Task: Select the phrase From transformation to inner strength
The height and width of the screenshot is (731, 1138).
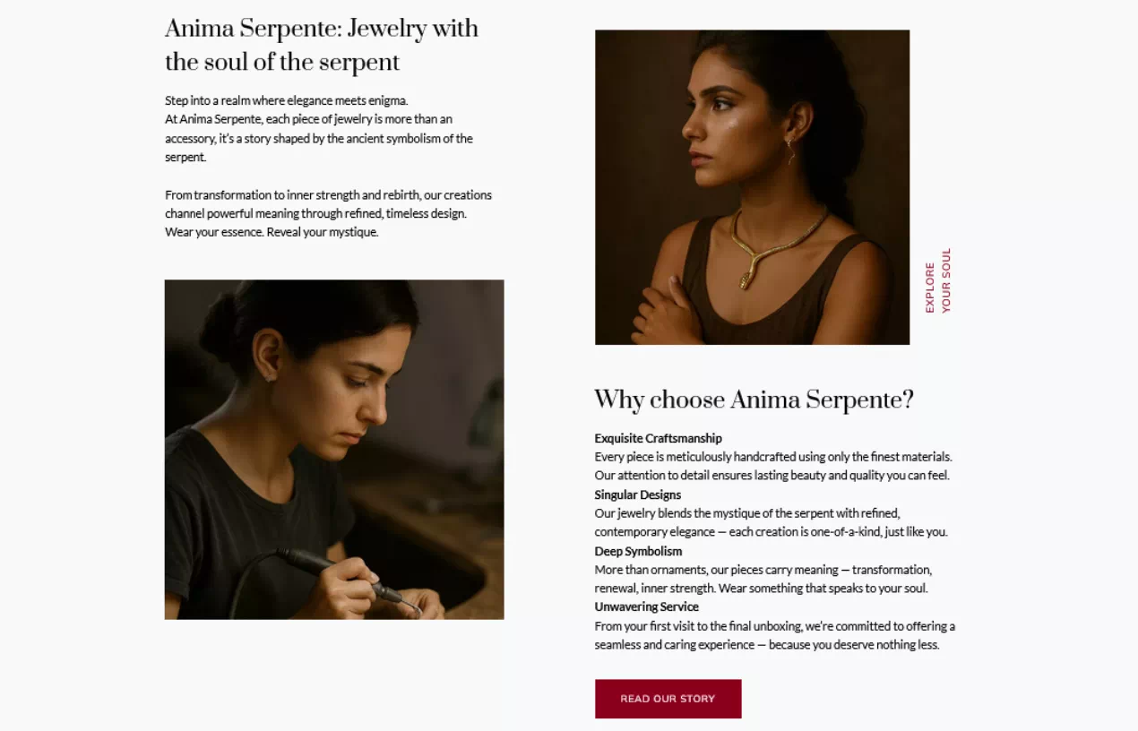Action: (260, 194)
